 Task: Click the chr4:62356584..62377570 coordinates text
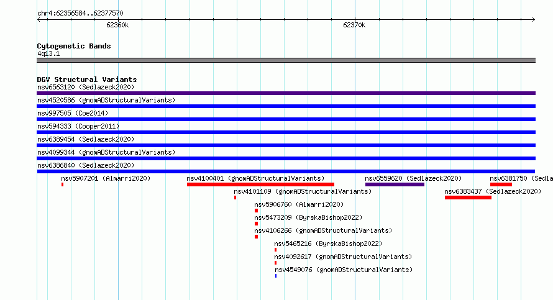tap(80, 14)
